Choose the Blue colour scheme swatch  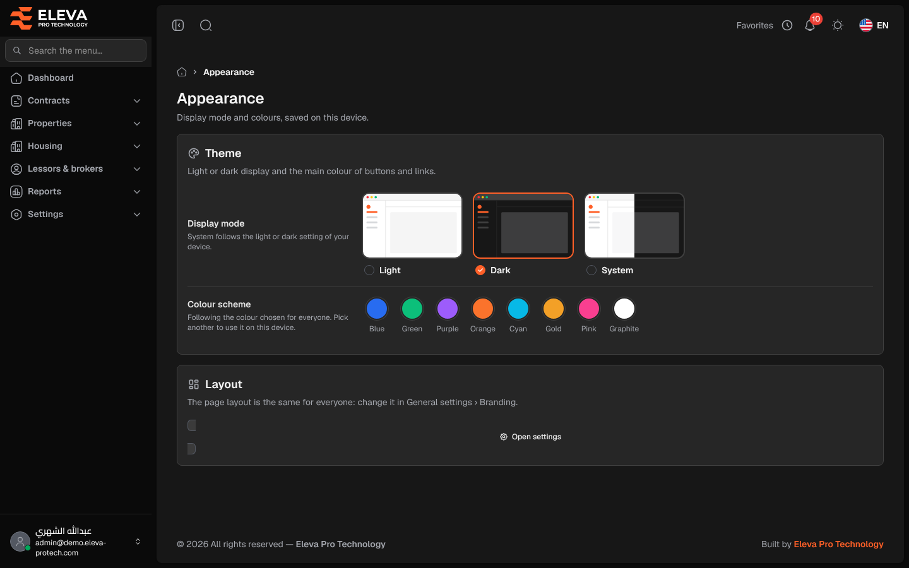coord(377,309)
